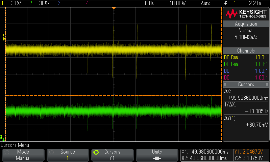Open the Units softkey menu
270x162 pixels.
[x=157, y=155]
